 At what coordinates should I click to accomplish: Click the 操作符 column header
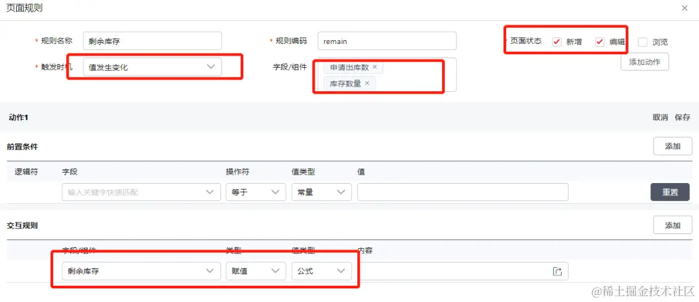[x=238, y=172]
